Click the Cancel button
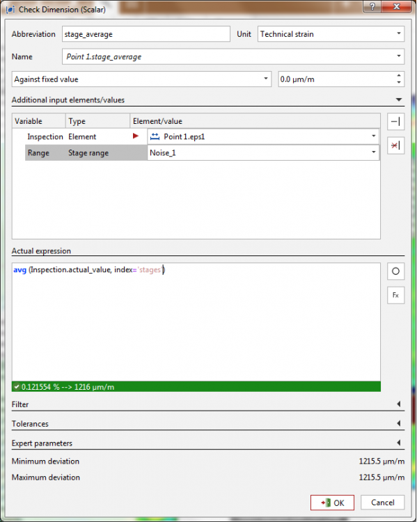Viewport: 417px width, 522px height. tap(382, 503)
